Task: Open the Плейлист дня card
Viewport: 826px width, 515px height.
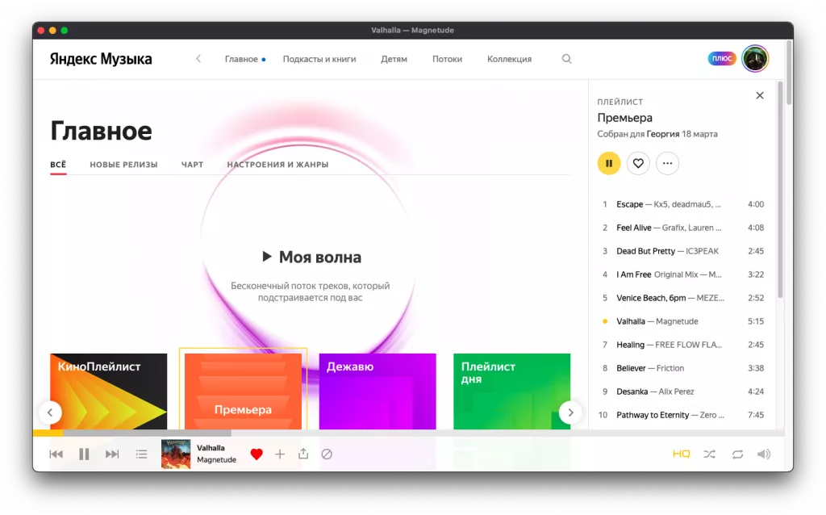Action: point(511,391)
